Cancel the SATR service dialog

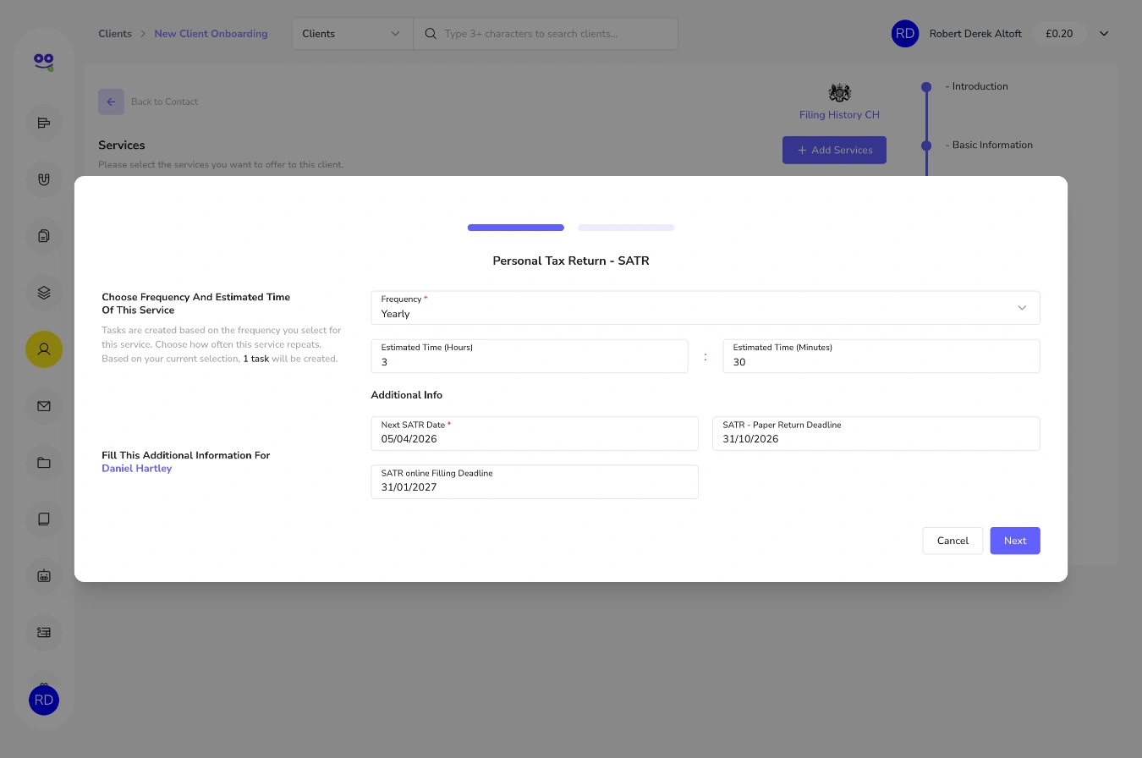953,541
